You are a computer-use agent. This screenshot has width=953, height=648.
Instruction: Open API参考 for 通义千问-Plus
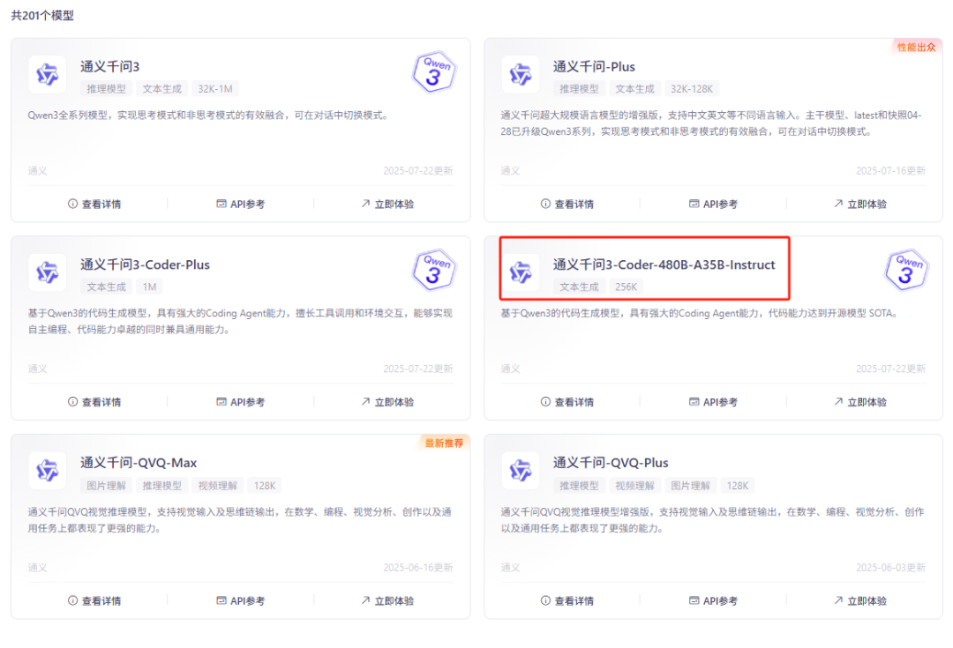(x=714, y=204)
